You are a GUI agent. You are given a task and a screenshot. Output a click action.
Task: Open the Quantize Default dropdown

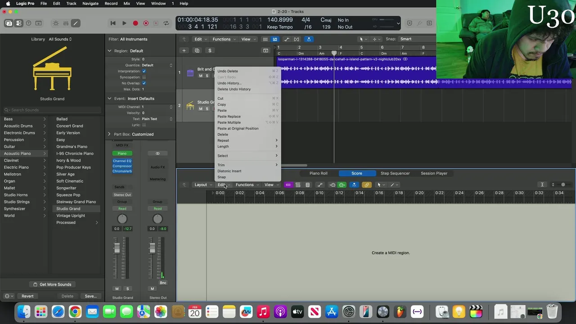pyautogui.click(x=157, y=65)
